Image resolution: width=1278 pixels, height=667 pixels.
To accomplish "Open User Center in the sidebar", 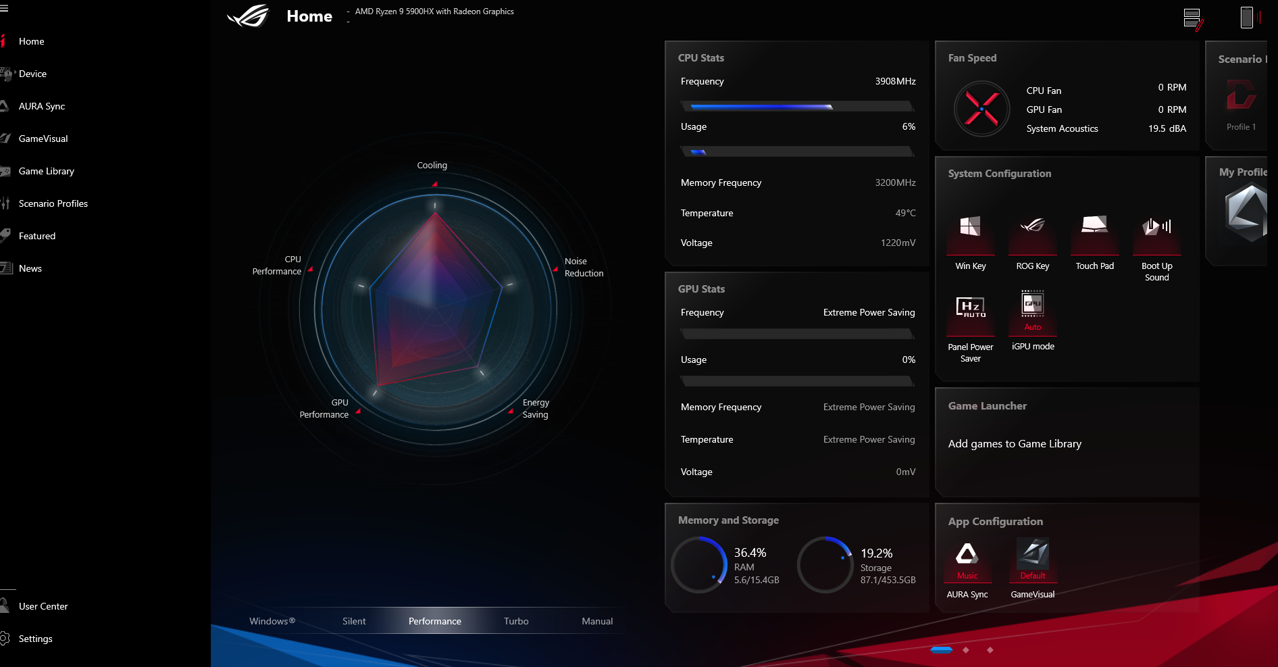I will [43, 606].
